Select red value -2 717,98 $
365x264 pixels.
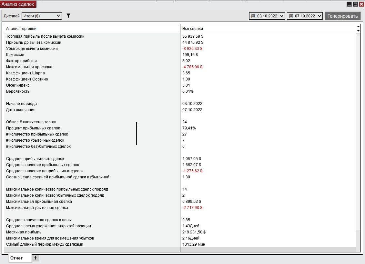192,208
